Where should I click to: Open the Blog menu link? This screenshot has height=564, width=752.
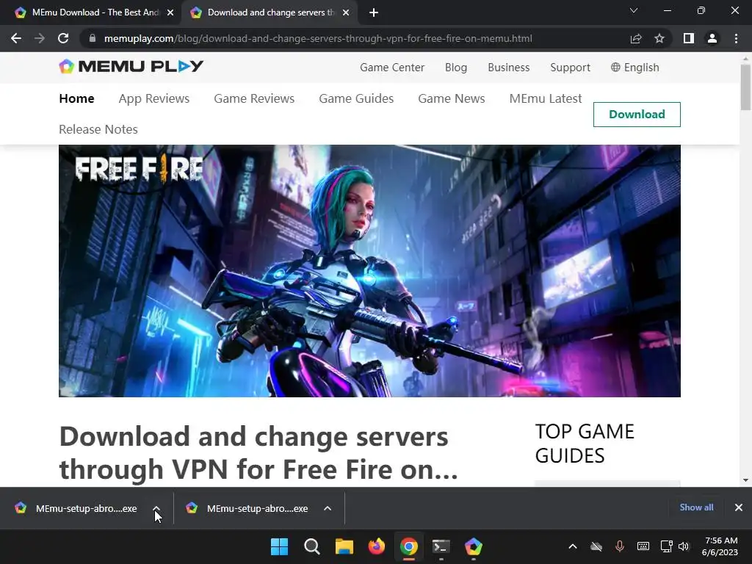(x=455, y=68)
